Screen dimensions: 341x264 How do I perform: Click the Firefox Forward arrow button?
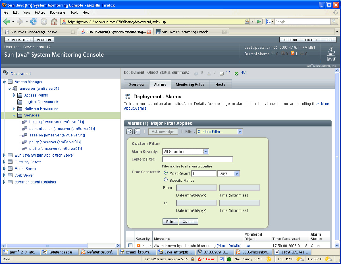click(20, 22)
